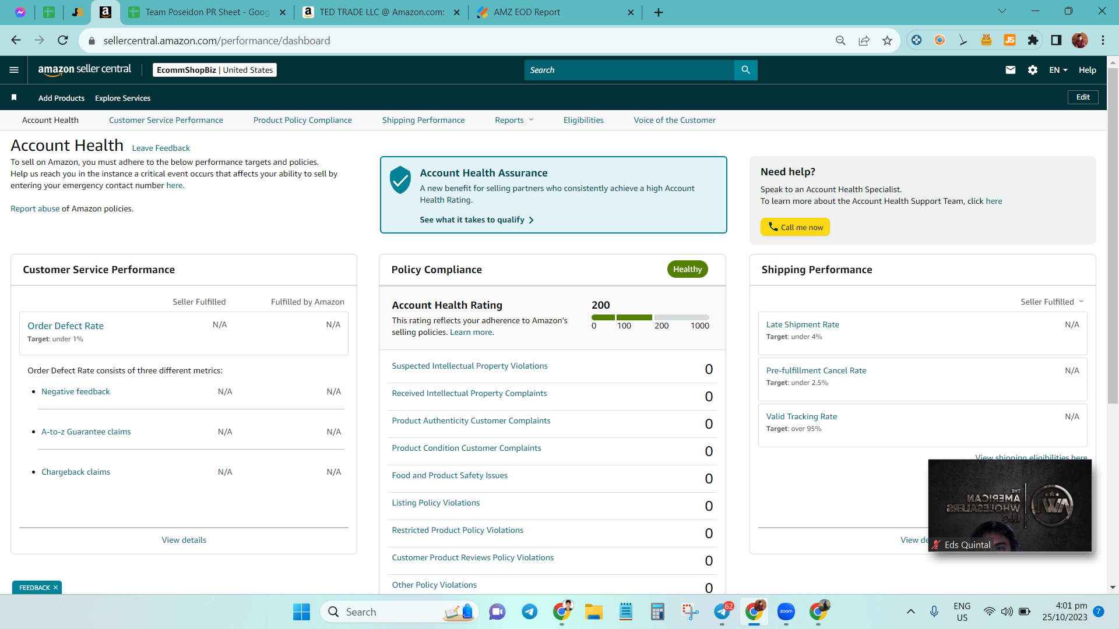Screen dimensions: 1119x629
Task: Dismiss the FEEDBACK tab with its X
Action: point(55,587)
